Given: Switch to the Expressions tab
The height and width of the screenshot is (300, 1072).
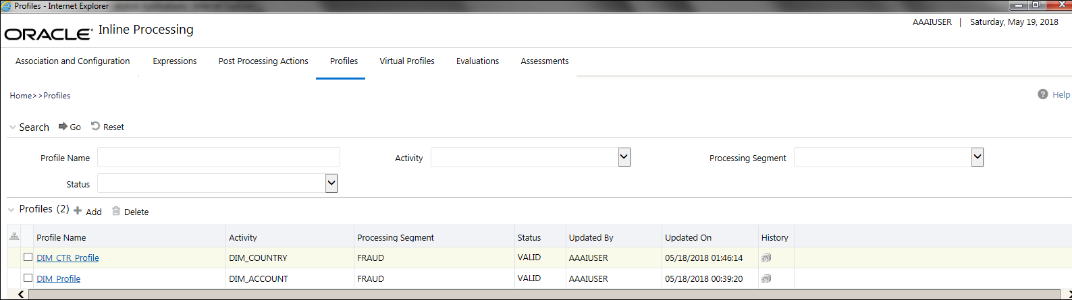Looking at the screenshot, I should [x=175, y=61].
